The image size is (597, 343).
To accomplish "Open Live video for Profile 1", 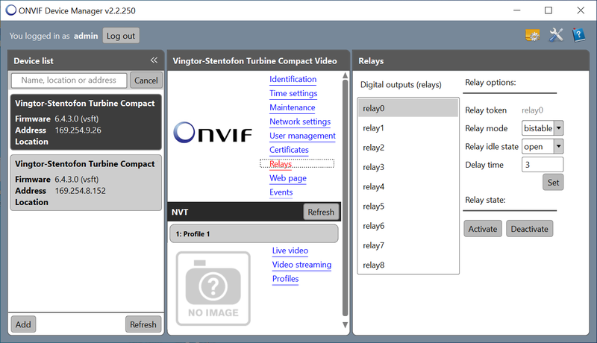I will pyautogui.click(x=290, y=251).
